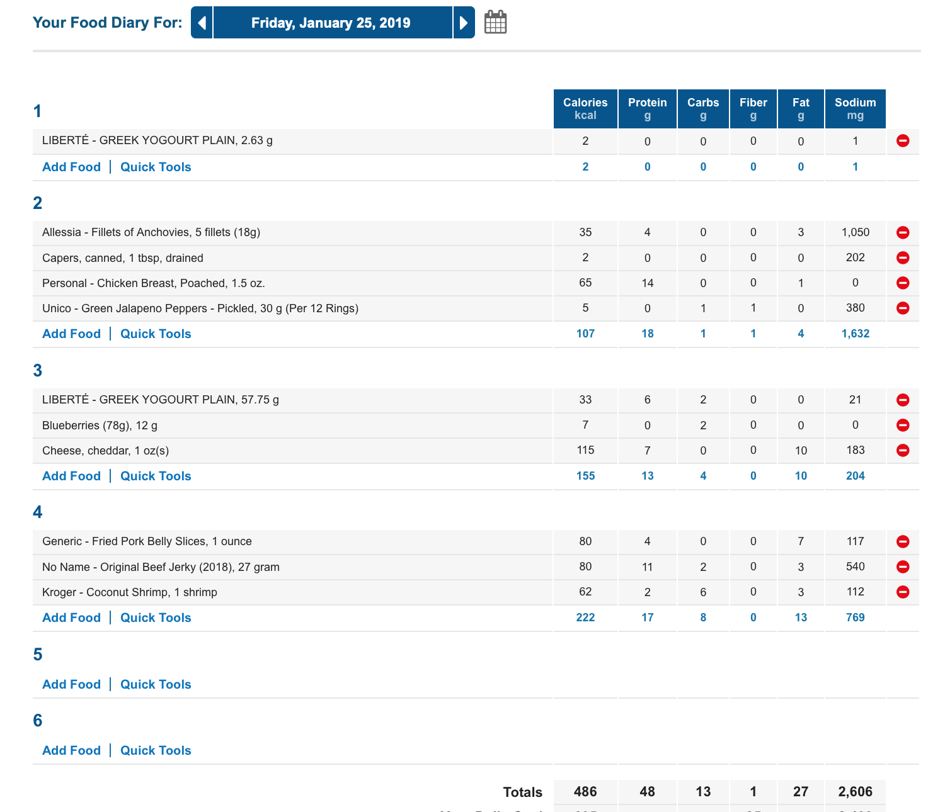Remove the Blueberries (78g) entry
The height and width of the screenshot is (812, 945).
point(903,425)
